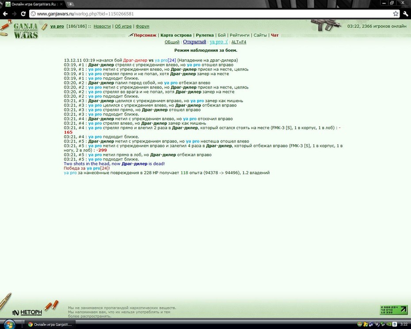Go to the Персонаж menu item
This screenshot has height=329, width=411.
click(145, 35)
